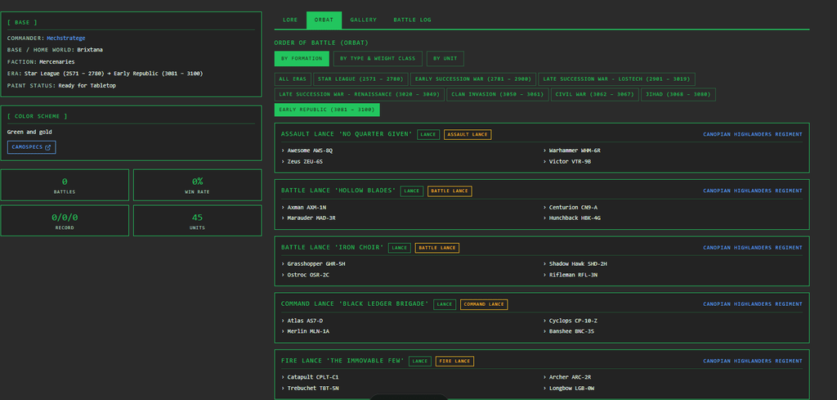This screenshot has width=837, height=400.
Task: Select unit Centurion CN9-A
Action: pyautogui.click(x=573, y=207)
